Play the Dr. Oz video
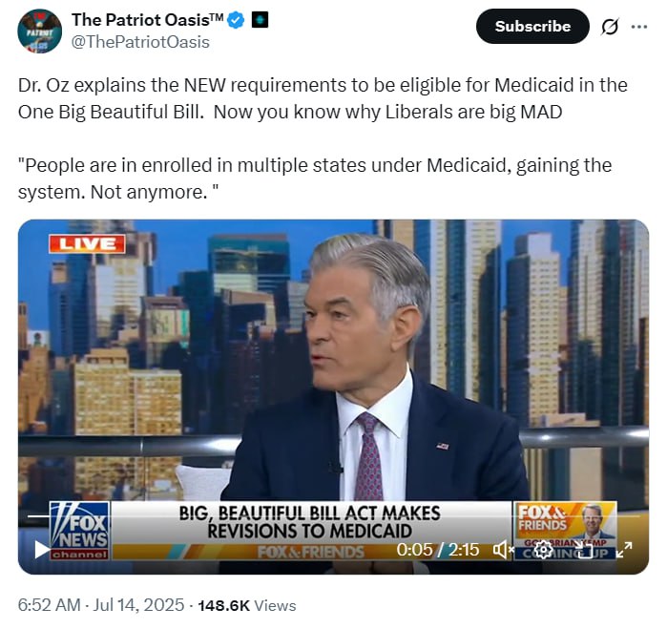The height and width of the screenshot is (629, 667). pyautogui.click(x=42, y=550)
